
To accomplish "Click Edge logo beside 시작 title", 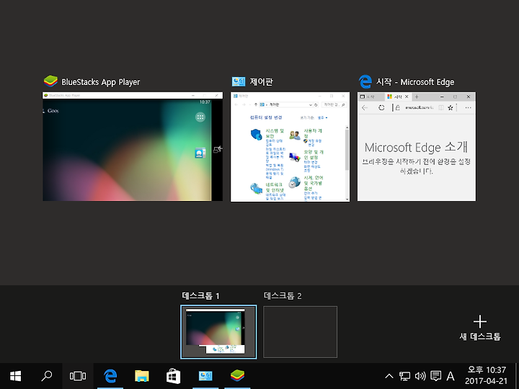I will coord(365,81).
